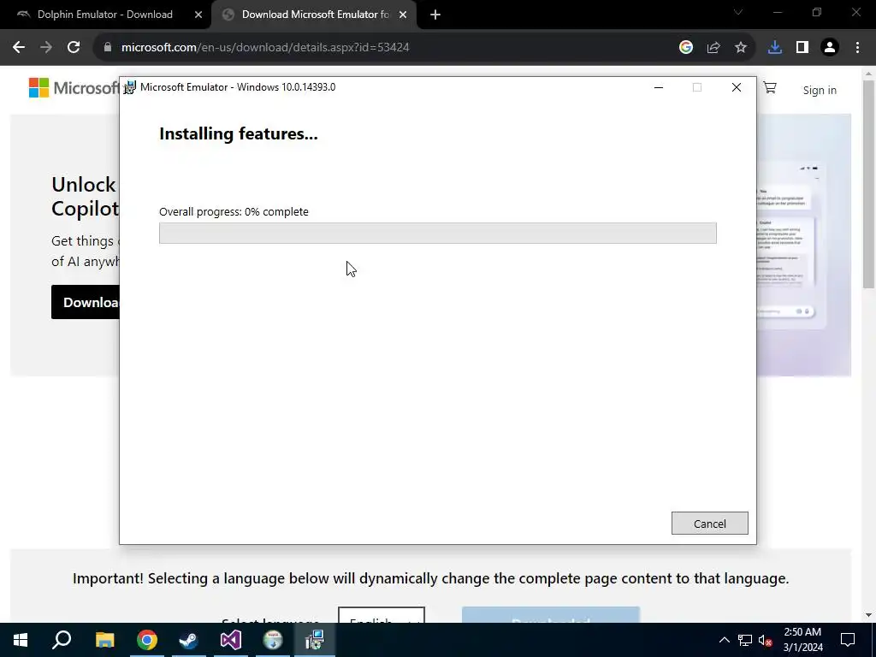Image resolution: width=876 pixels, height=657 pixels.
Task: Click the emulator installer title bar icon
Action: point(130,87)
